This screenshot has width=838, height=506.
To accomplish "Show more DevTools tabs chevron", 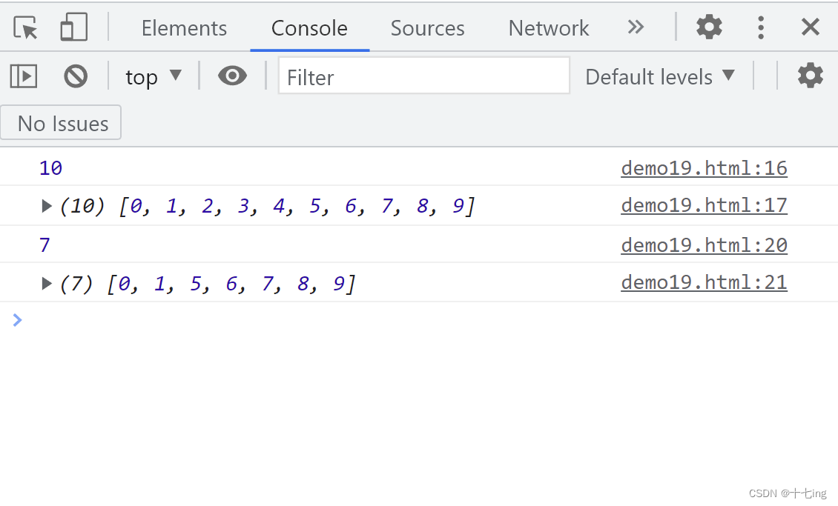I will [636, 27].
